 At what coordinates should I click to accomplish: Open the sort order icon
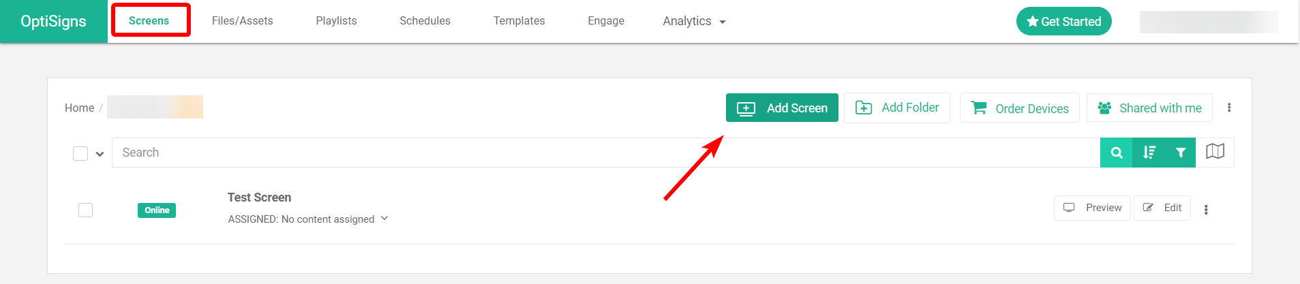point(1149,153)
